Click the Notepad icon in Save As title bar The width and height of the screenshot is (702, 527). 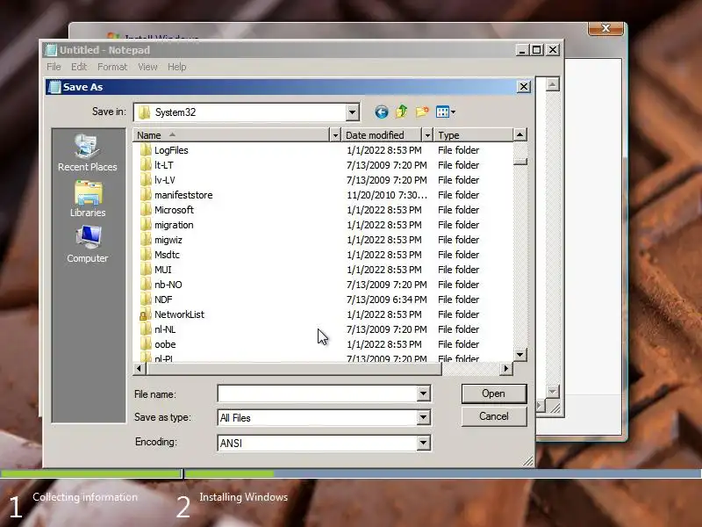[x=54, y=87]
